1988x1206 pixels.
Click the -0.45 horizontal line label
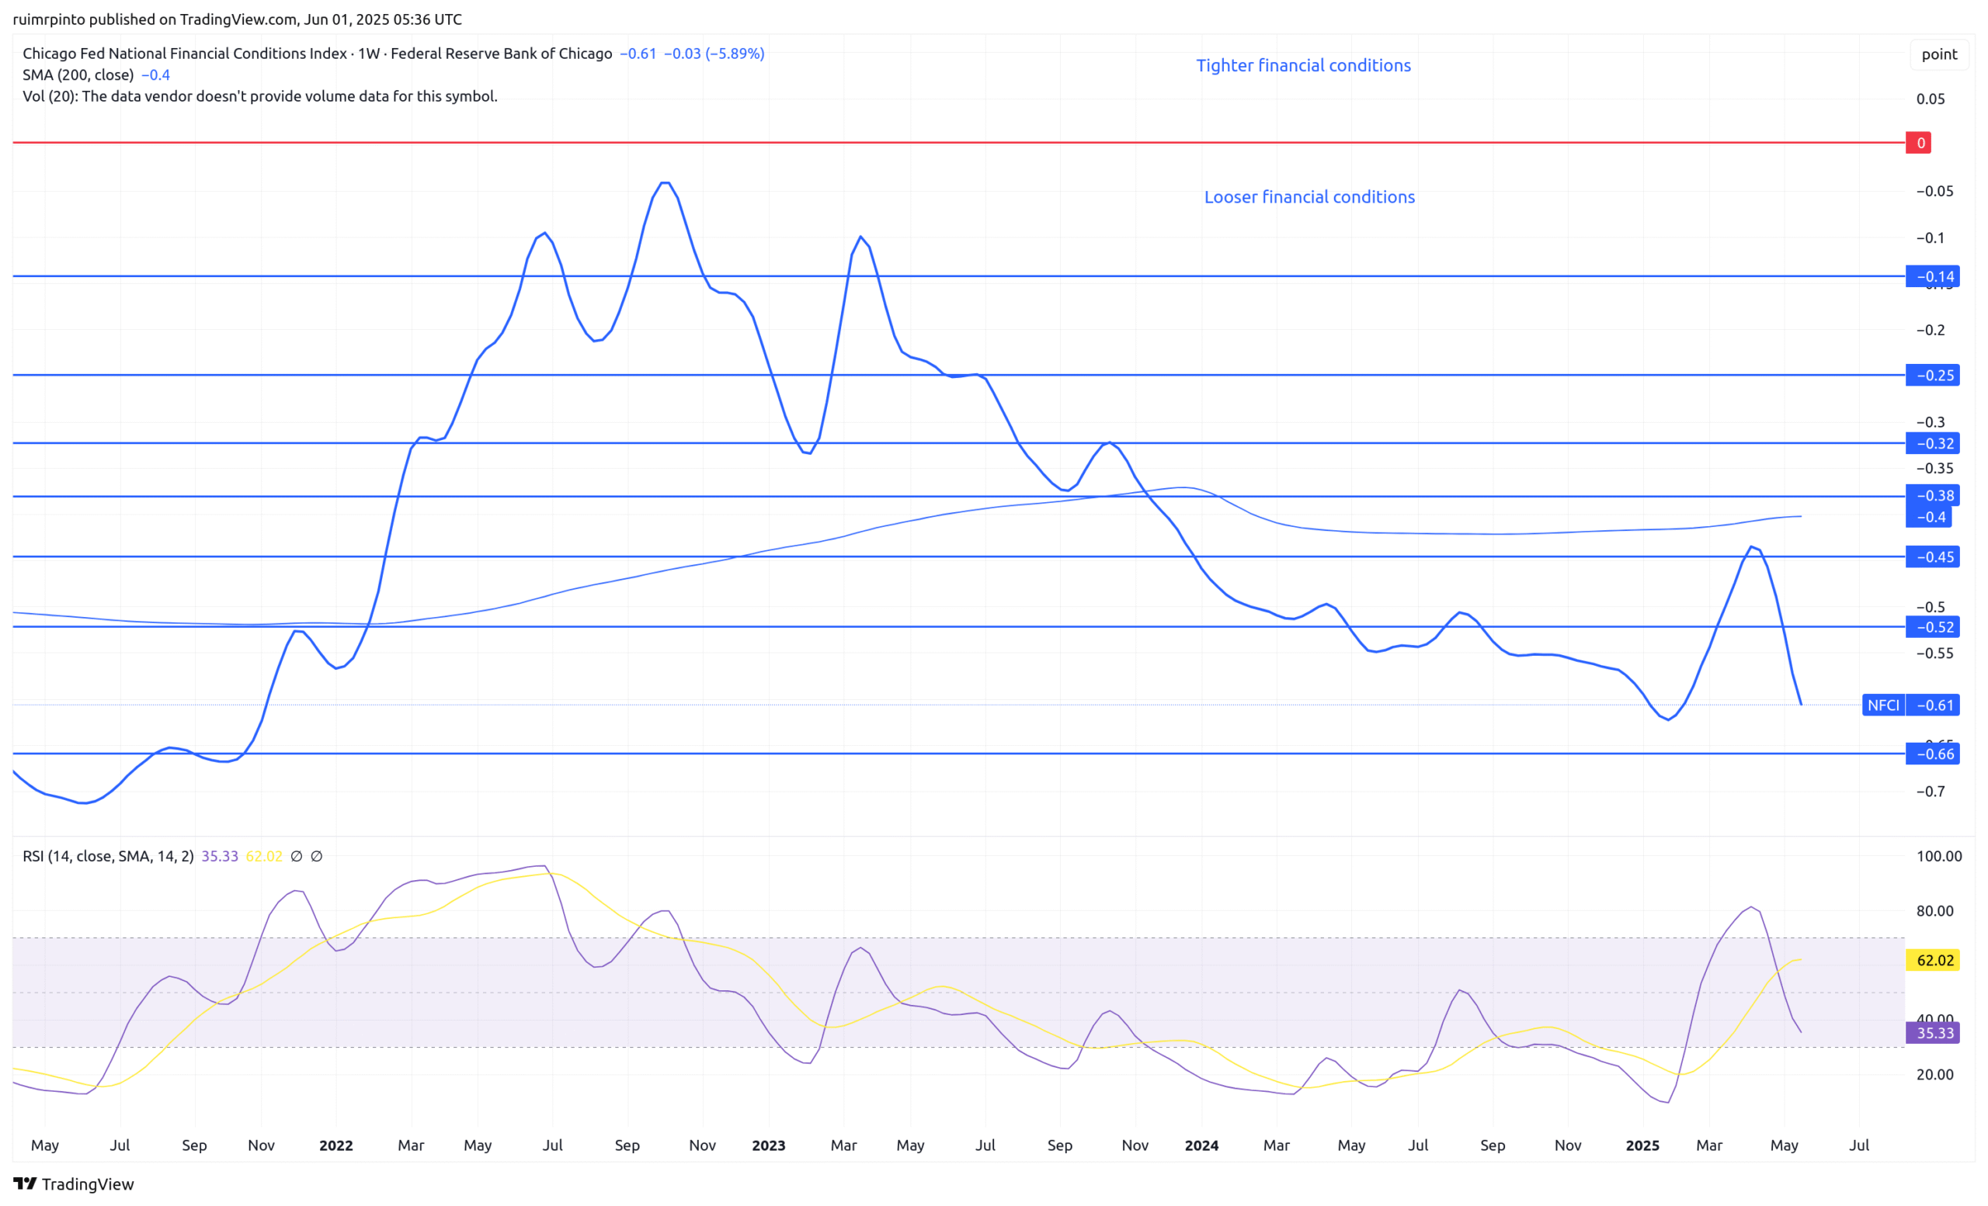1934,557
